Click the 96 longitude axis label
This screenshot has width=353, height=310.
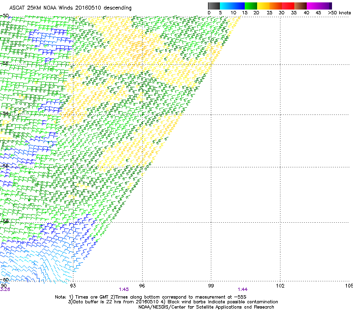click(142, 286)
